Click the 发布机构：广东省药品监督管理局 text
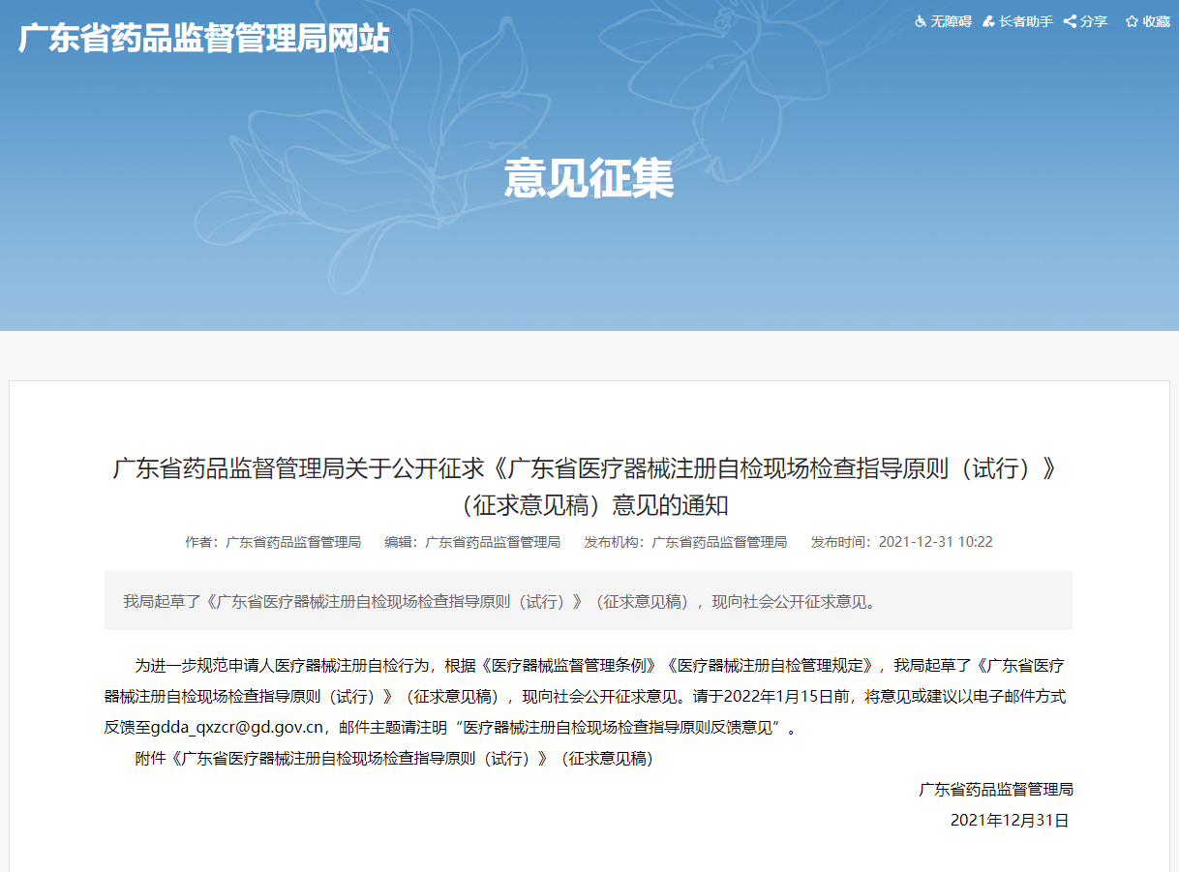 coord(685,542)
